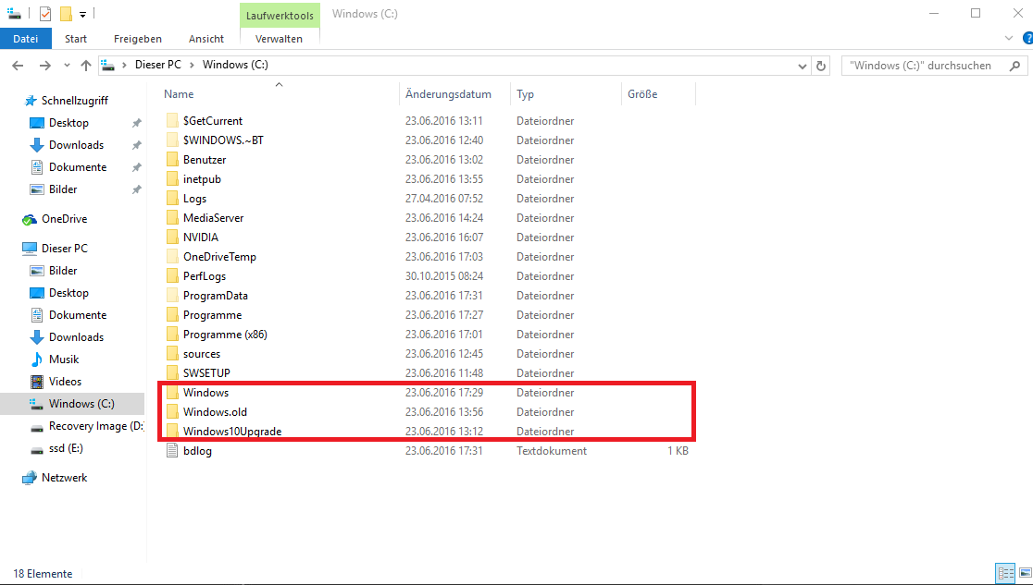1033x585 pixels.
Task: Select the Programme folder name
Action: click(212, 315)
